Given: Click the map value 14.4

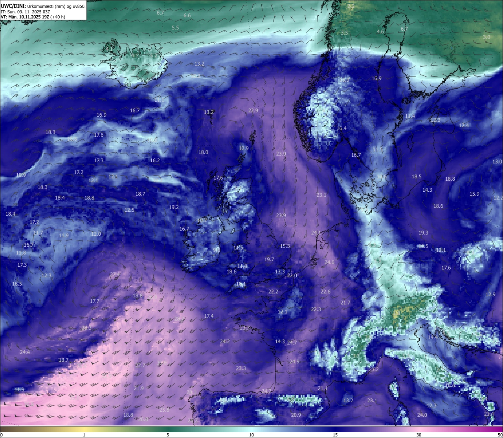Looking at the screenshot, I should [433, 337].
